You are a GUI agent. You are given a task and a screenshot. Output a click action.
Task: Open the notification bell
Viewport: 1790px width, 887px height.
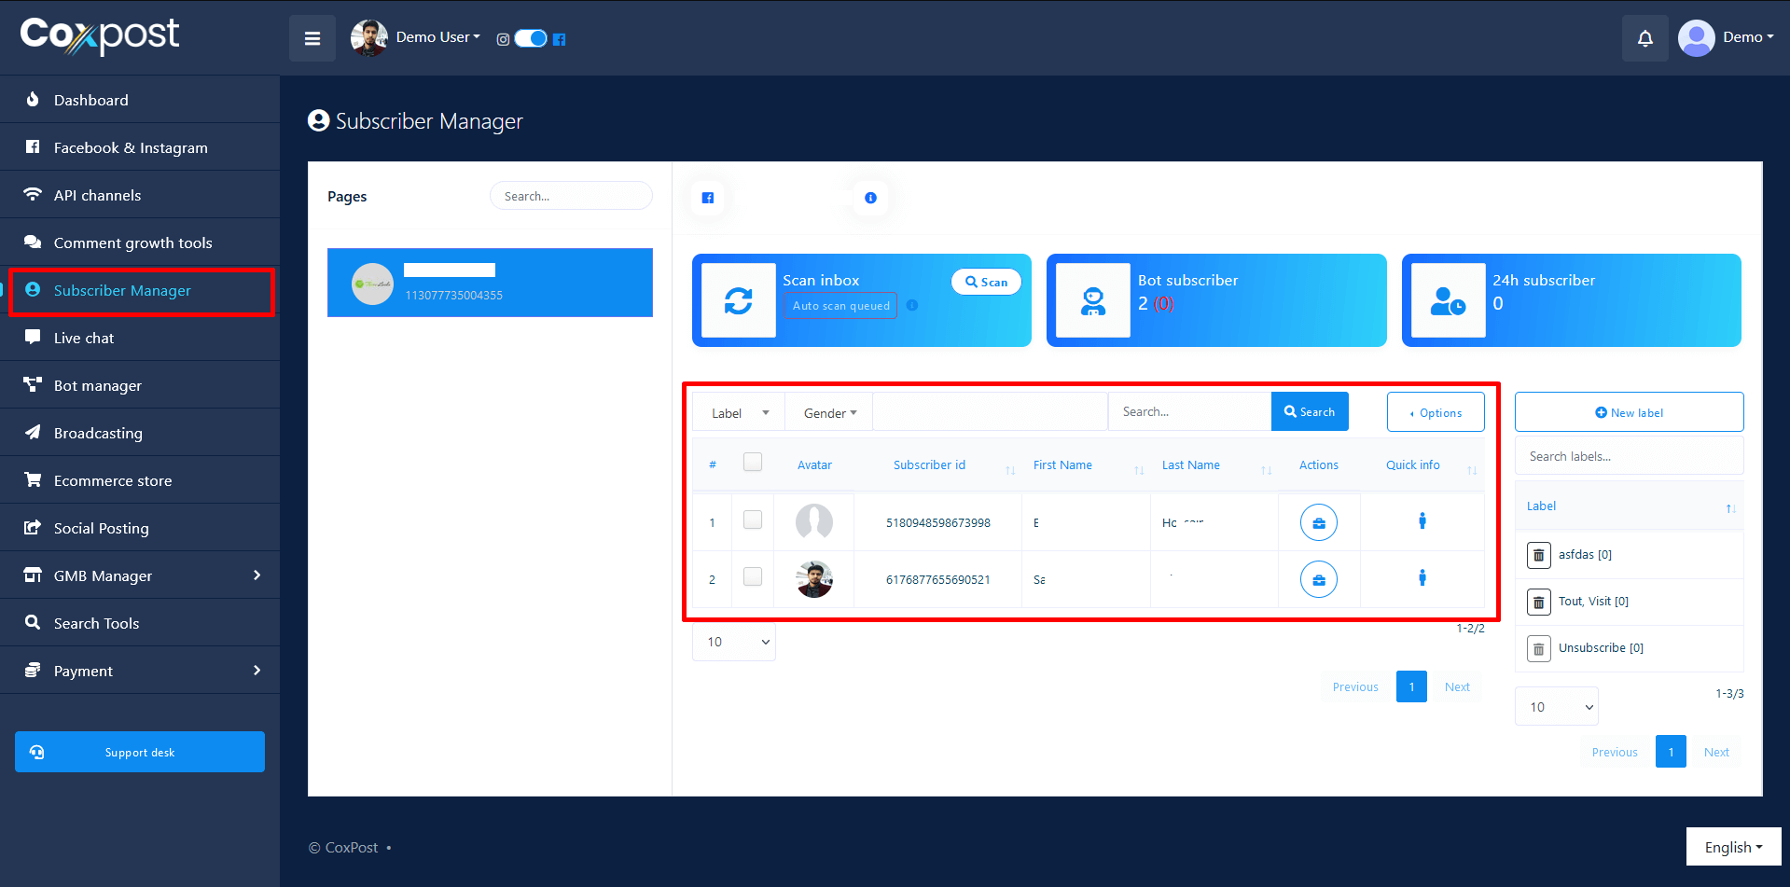[1644, 38]
